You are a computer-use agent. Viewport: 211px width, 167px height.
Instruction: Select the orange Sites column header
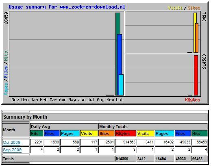[107, 133]
